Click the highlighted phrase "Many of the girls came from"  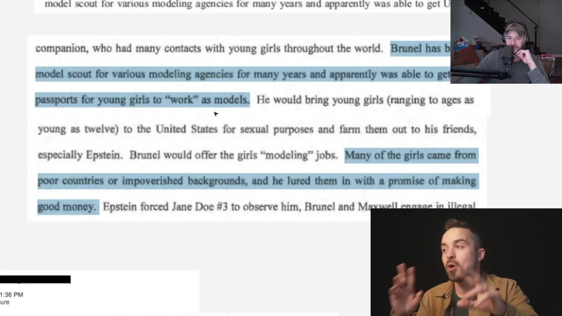tap(411, 155)
